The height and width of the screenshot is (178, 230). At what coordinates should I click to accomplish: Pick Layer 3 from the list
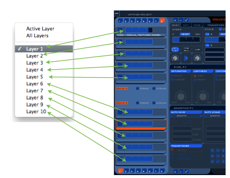44,63
